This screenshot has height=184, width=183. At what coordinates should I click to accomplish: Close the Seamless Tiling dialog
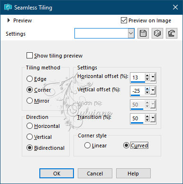tap(175, 7)
